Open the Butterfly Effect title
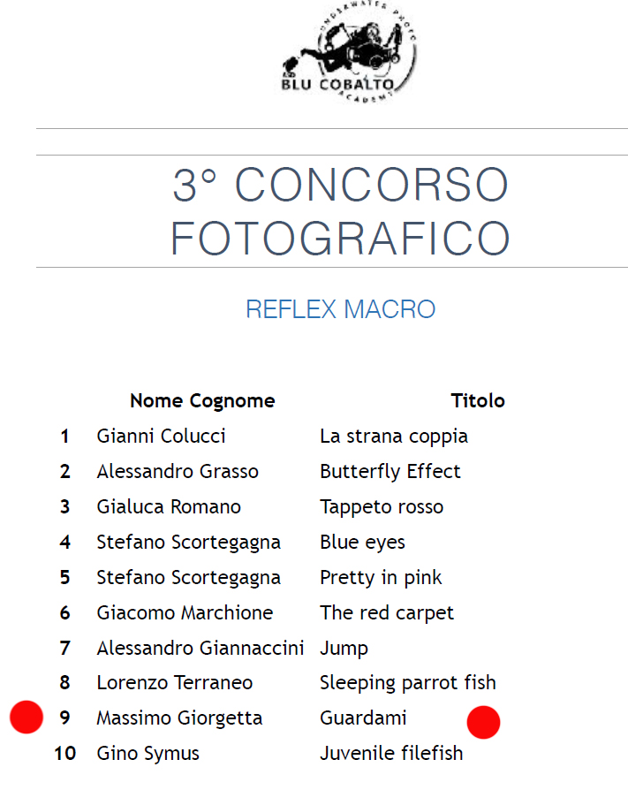 pos(390,472)
